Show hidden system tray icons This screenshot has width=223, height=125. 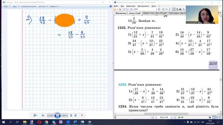click(184, 122)
